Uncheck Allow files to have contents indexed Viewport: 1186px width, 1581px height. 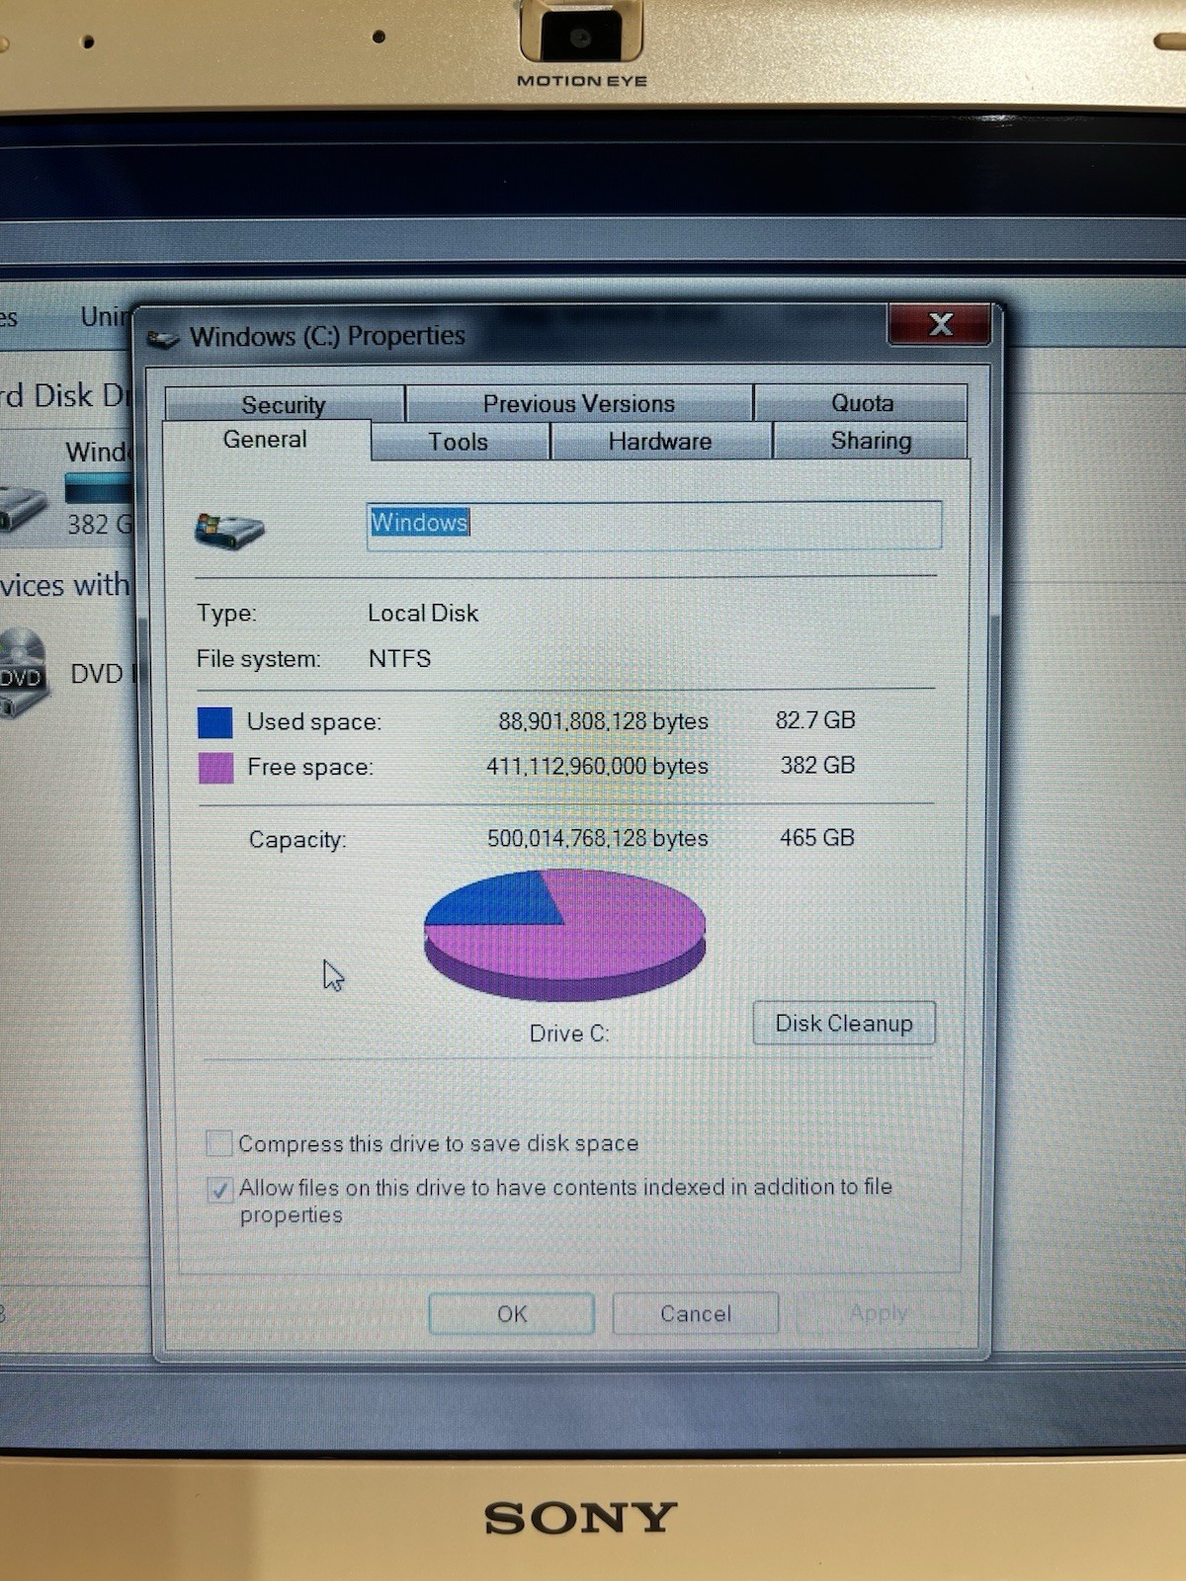(218, 1190)
